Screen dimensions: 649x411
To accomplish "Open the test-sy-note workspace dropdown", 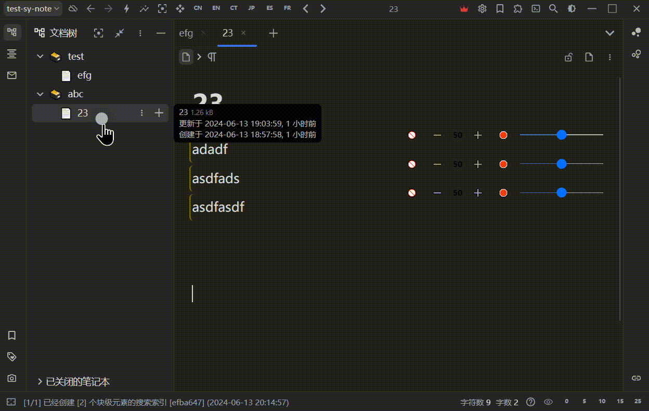I will point(33,9).
